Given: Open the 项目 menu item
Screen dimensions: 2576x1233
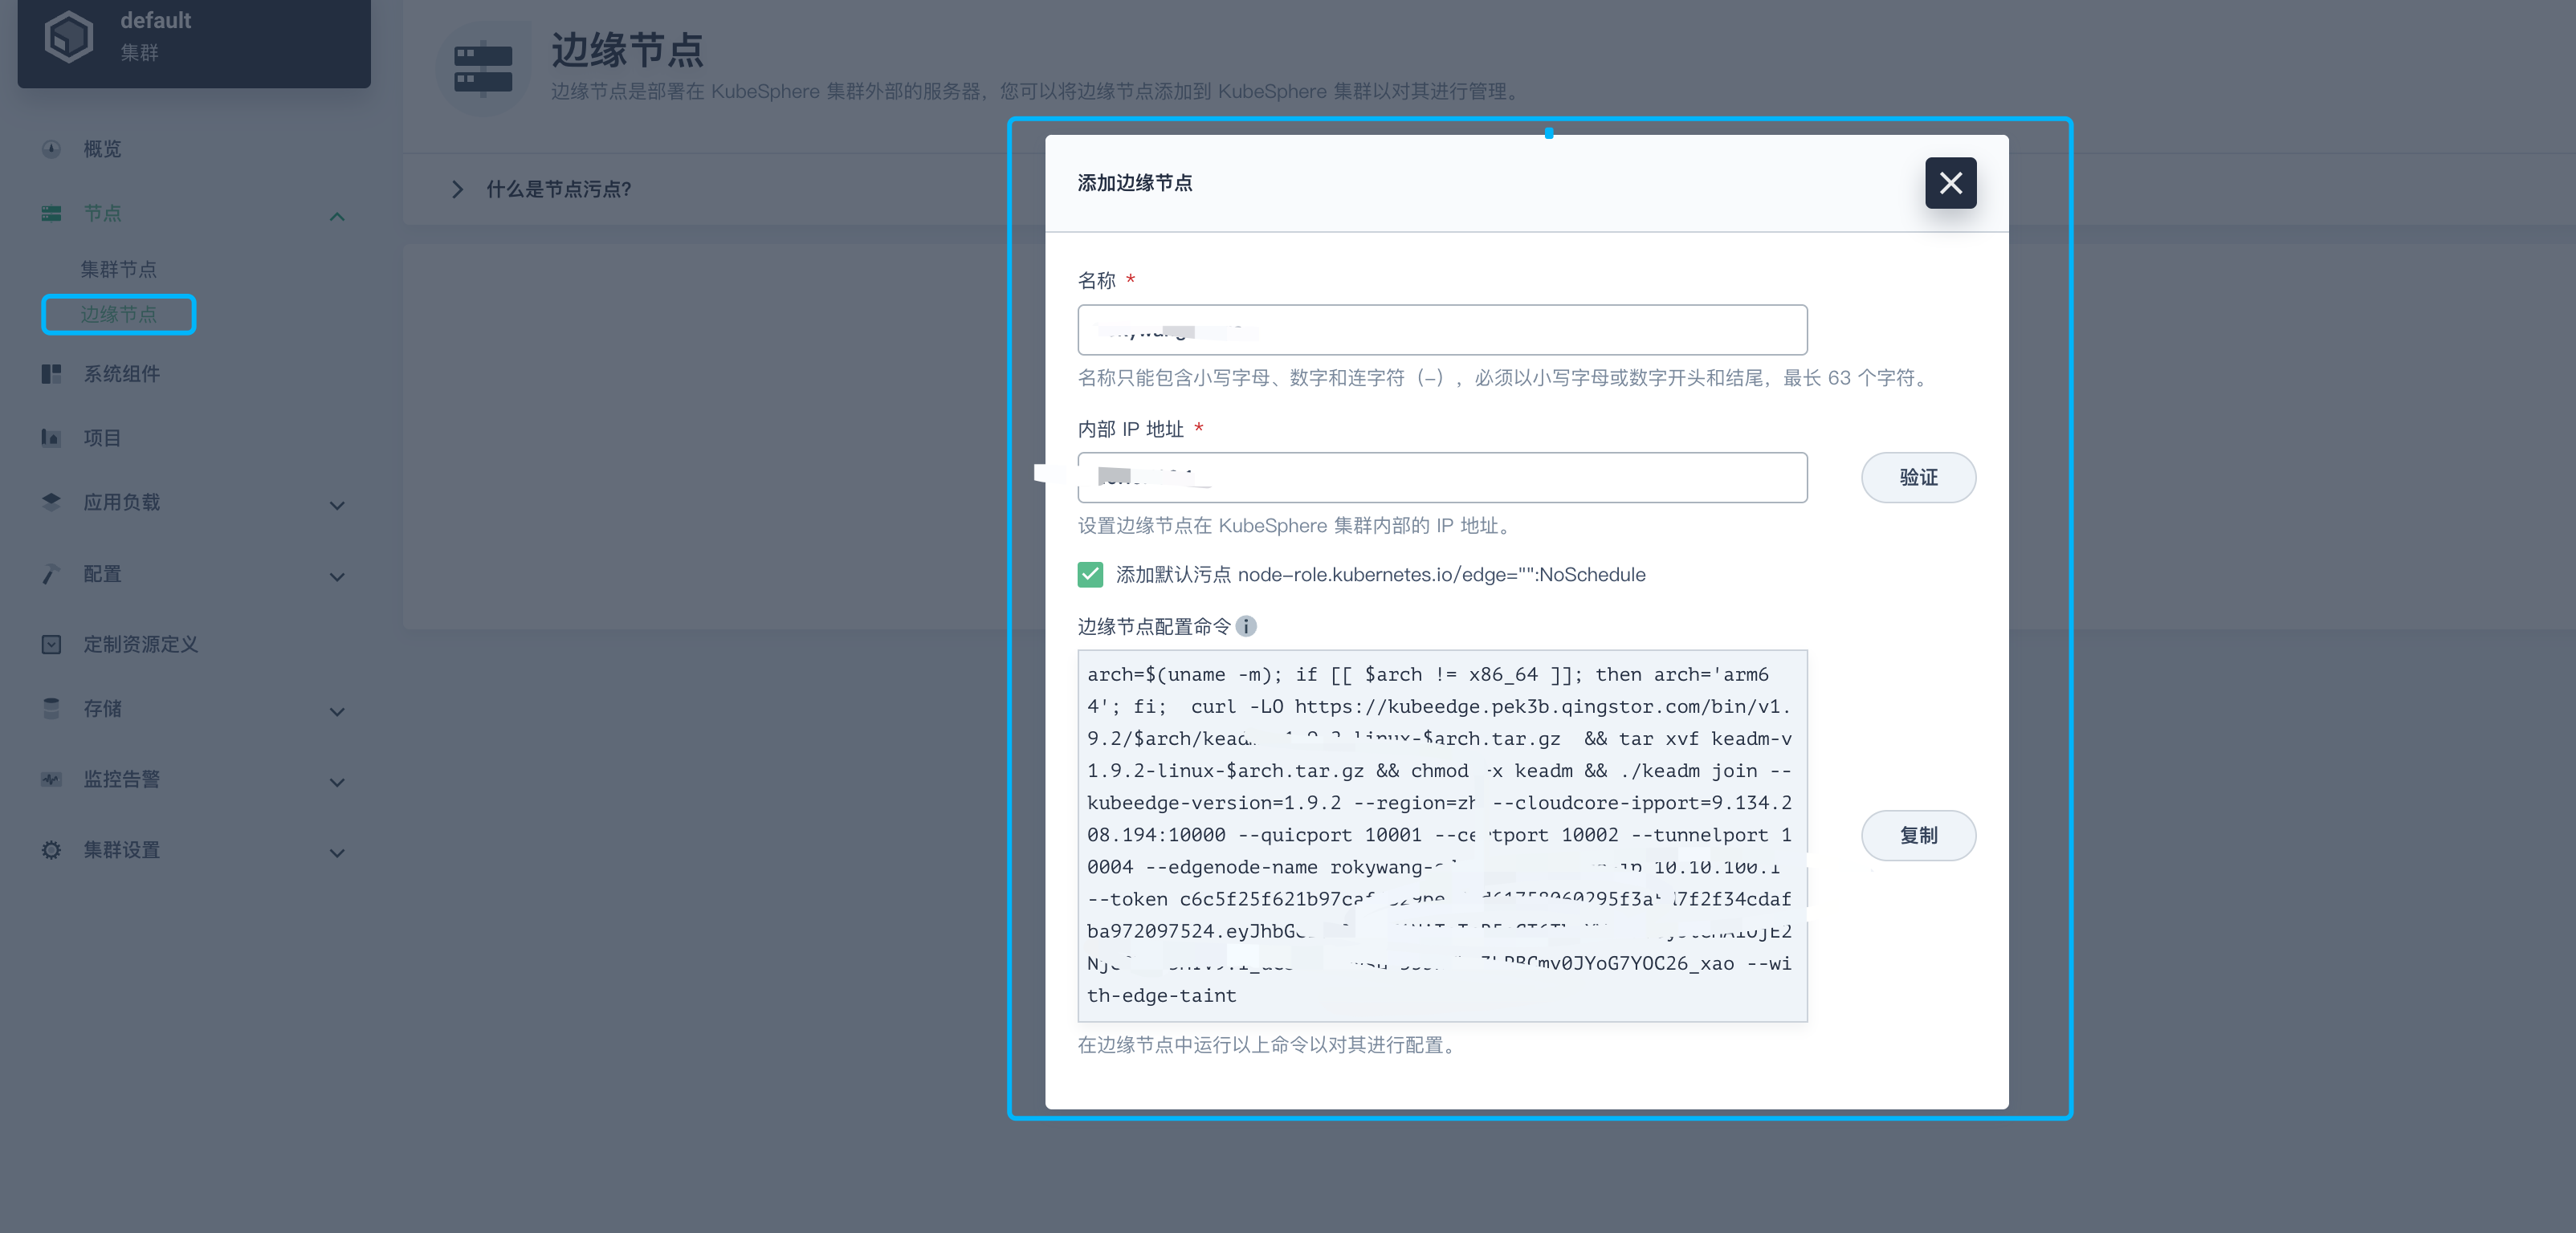Looking at the screenshot, I should click(102, 438).
